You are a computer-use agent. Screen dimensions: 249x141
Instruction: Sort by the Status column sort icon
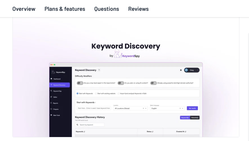tap(153, 132)
